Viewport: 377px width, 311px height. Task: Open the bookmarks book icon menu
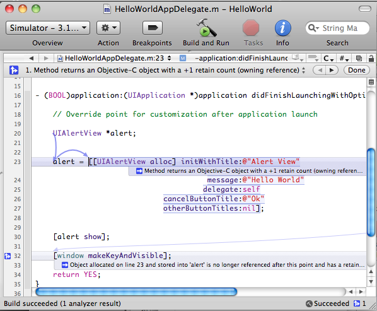pyautogui.click(x=298, y=58)
